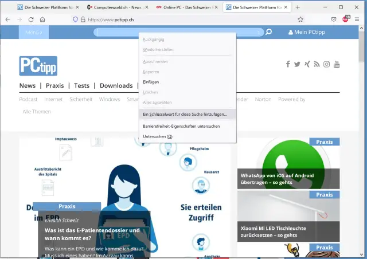Switch to the Computerworld.ch tab
The width and height of the screenshot is (367, 259).
[118, 7]
